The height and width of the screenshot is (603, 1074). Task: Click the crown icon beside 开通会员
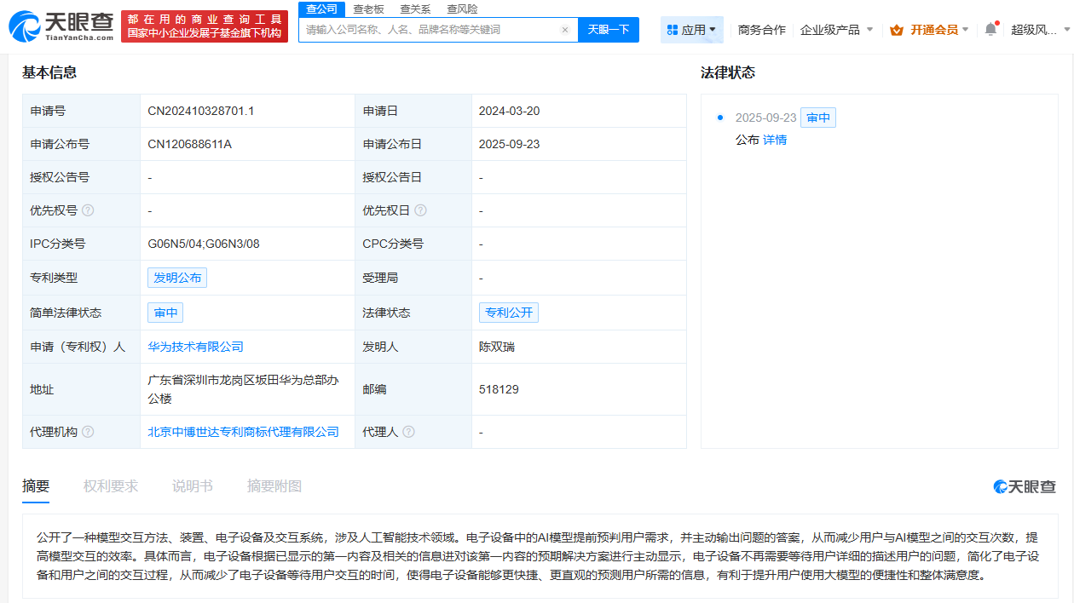pos(897,28)
